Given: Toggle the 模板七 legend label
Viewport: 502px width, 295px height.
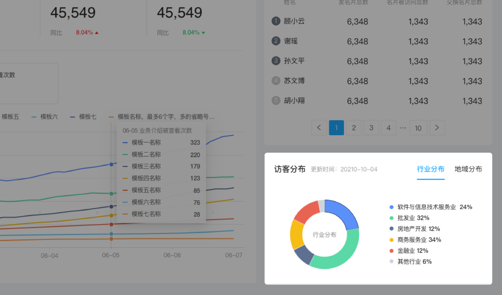Looking at the screenshot, I should pos(88,117).
